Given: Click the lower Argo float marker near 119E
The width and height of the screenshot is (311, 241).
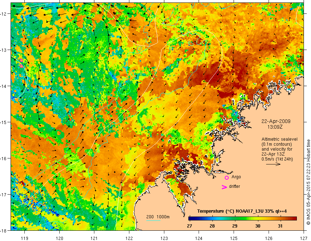Looking at the screenshot, I should pyautogui.click(x=21, y=66).
